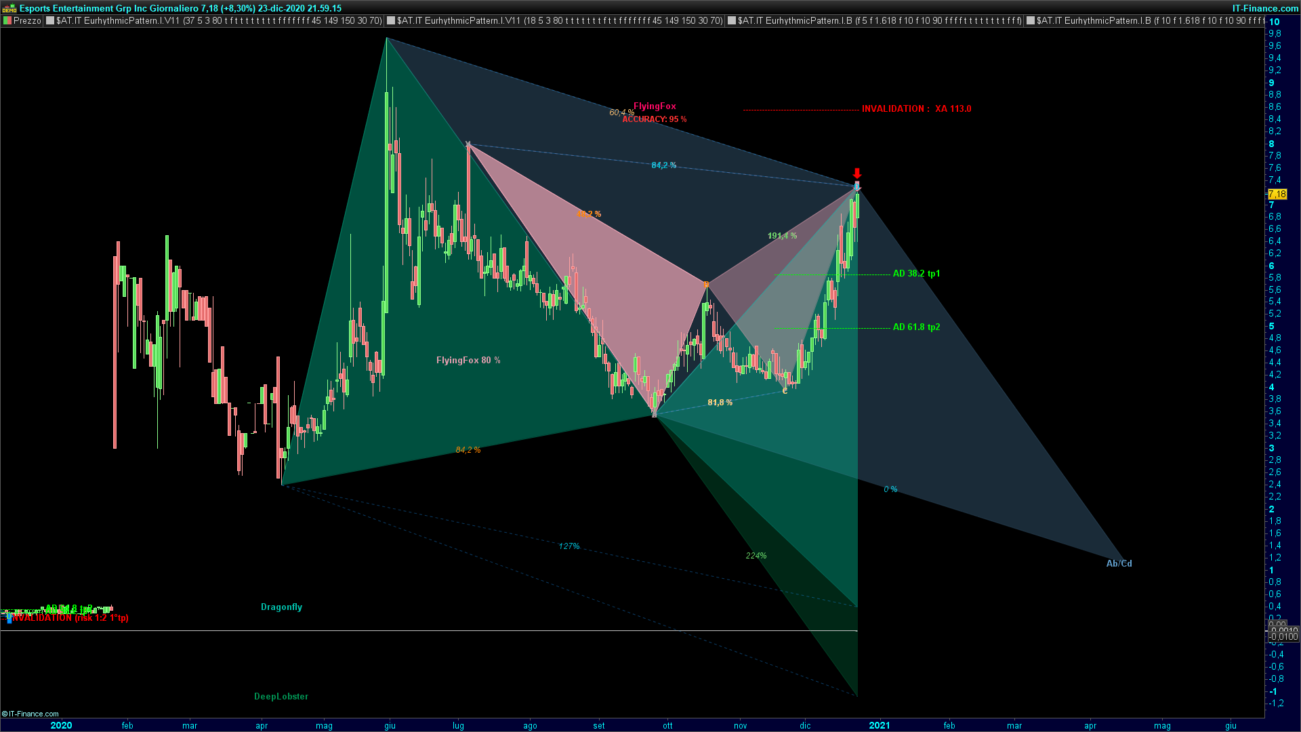Click the yellow 7,18 current price tag
Image resolution: width=1301 pixels, height=732 pixels.
pyautogui.click(x=1277, y=195)
